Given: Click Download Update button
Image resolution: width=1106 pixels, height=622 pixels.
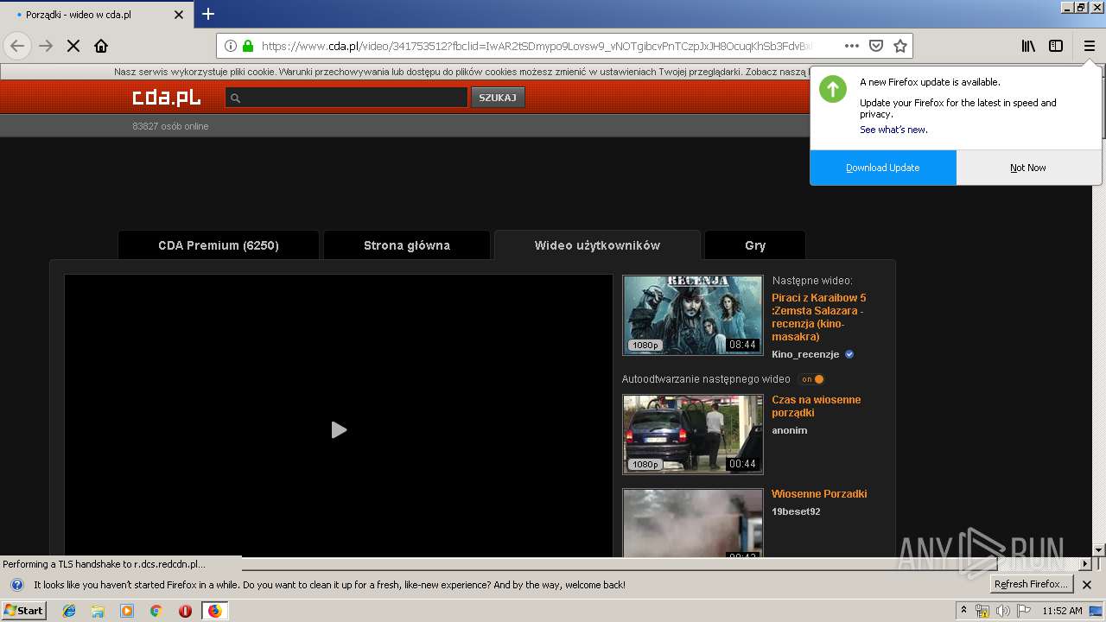Looking at the screenshot, I should (883, 168).
